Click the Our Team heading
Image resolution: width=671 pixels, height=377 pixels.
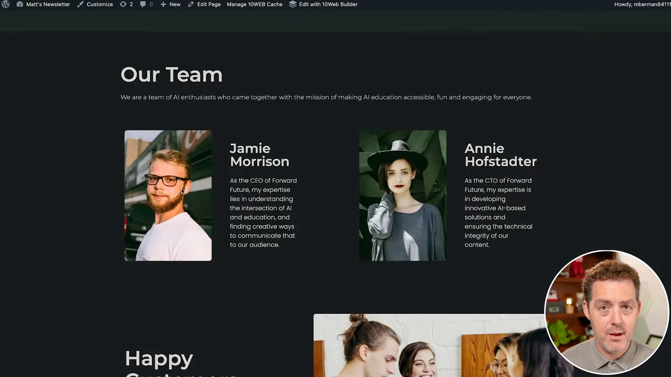pos(172,75)
